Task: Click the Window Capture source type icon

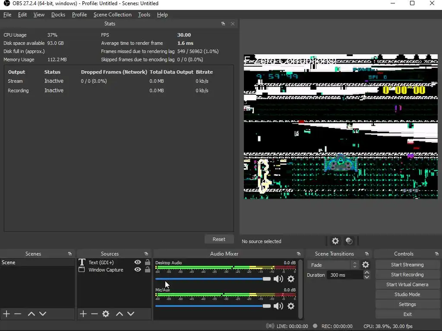Action: click(x=82, y=270)
